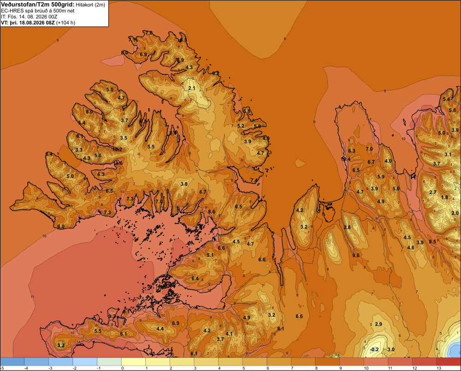
Task: Click the 'EC-HRES spá brúuð á 500m net' line
Action: (x=38, y=11)
